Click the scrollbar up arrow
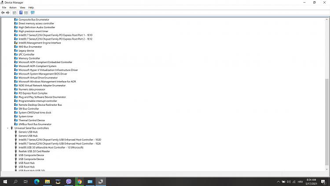This screenshot has width=330, height=186. click(326, 19)
